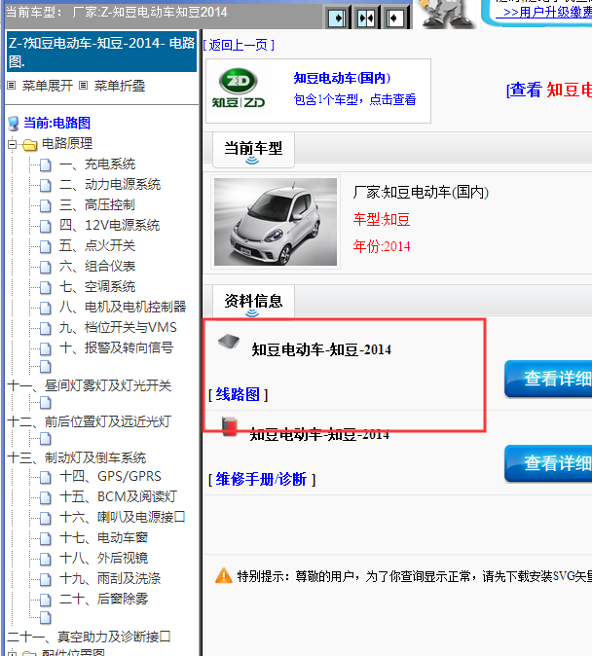Click the grey book icon beside first 知豆电动车-知豆-2014
592x656 pixels.
pos(229,342)
